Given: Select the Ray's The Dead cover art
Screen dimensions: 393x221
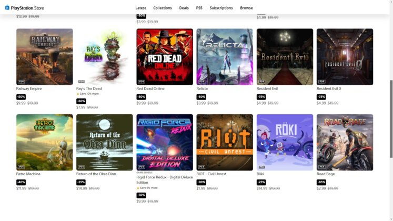Looking at the screenshot, I should click(x=105, y=57).
